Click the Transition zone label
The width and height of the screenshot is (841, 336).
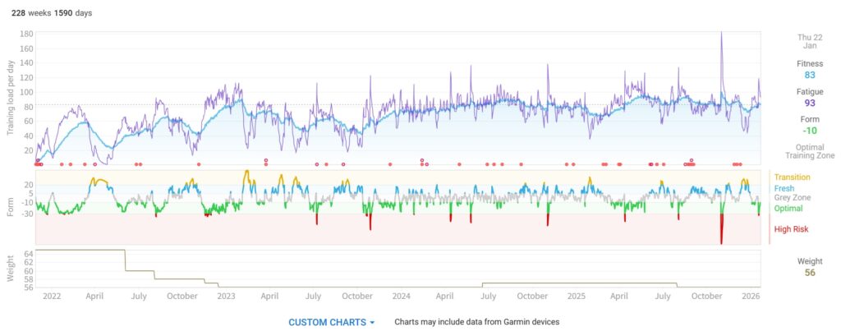pyautogui.click(x=792, y=177)
